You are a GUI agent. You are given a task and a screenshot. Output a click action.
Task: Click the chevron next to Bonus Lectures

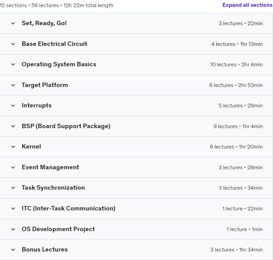[13, 250]
